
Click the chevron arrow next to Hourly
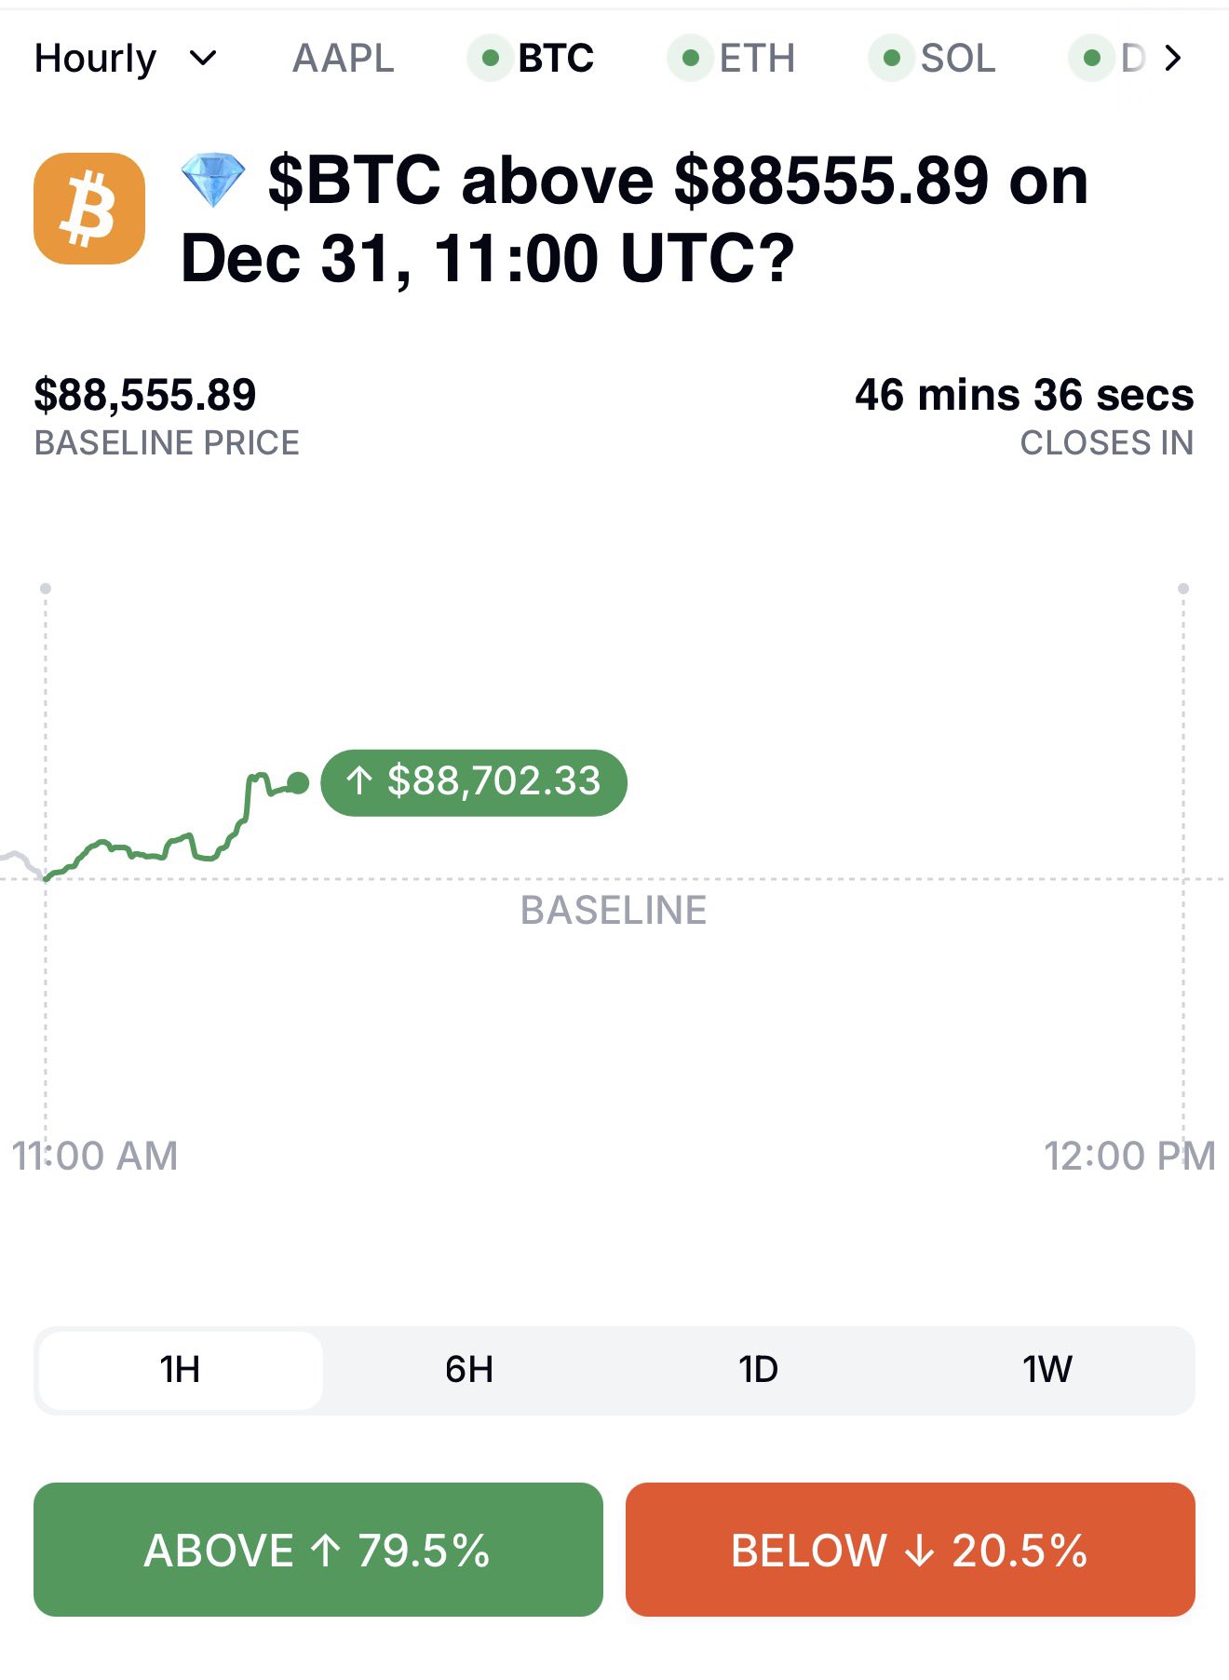[203, 59]
